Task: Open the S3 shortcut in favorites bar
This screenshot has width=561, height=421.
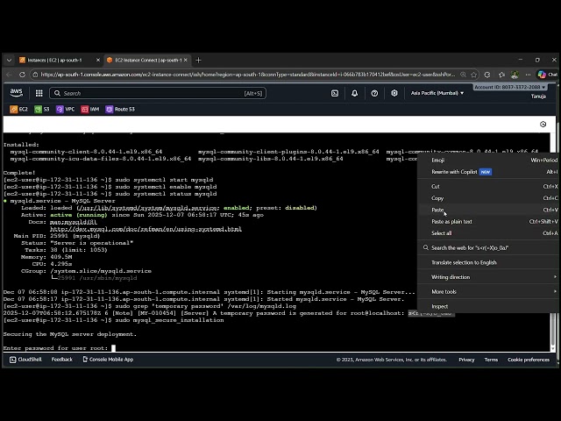Action: tap(42, 109)
